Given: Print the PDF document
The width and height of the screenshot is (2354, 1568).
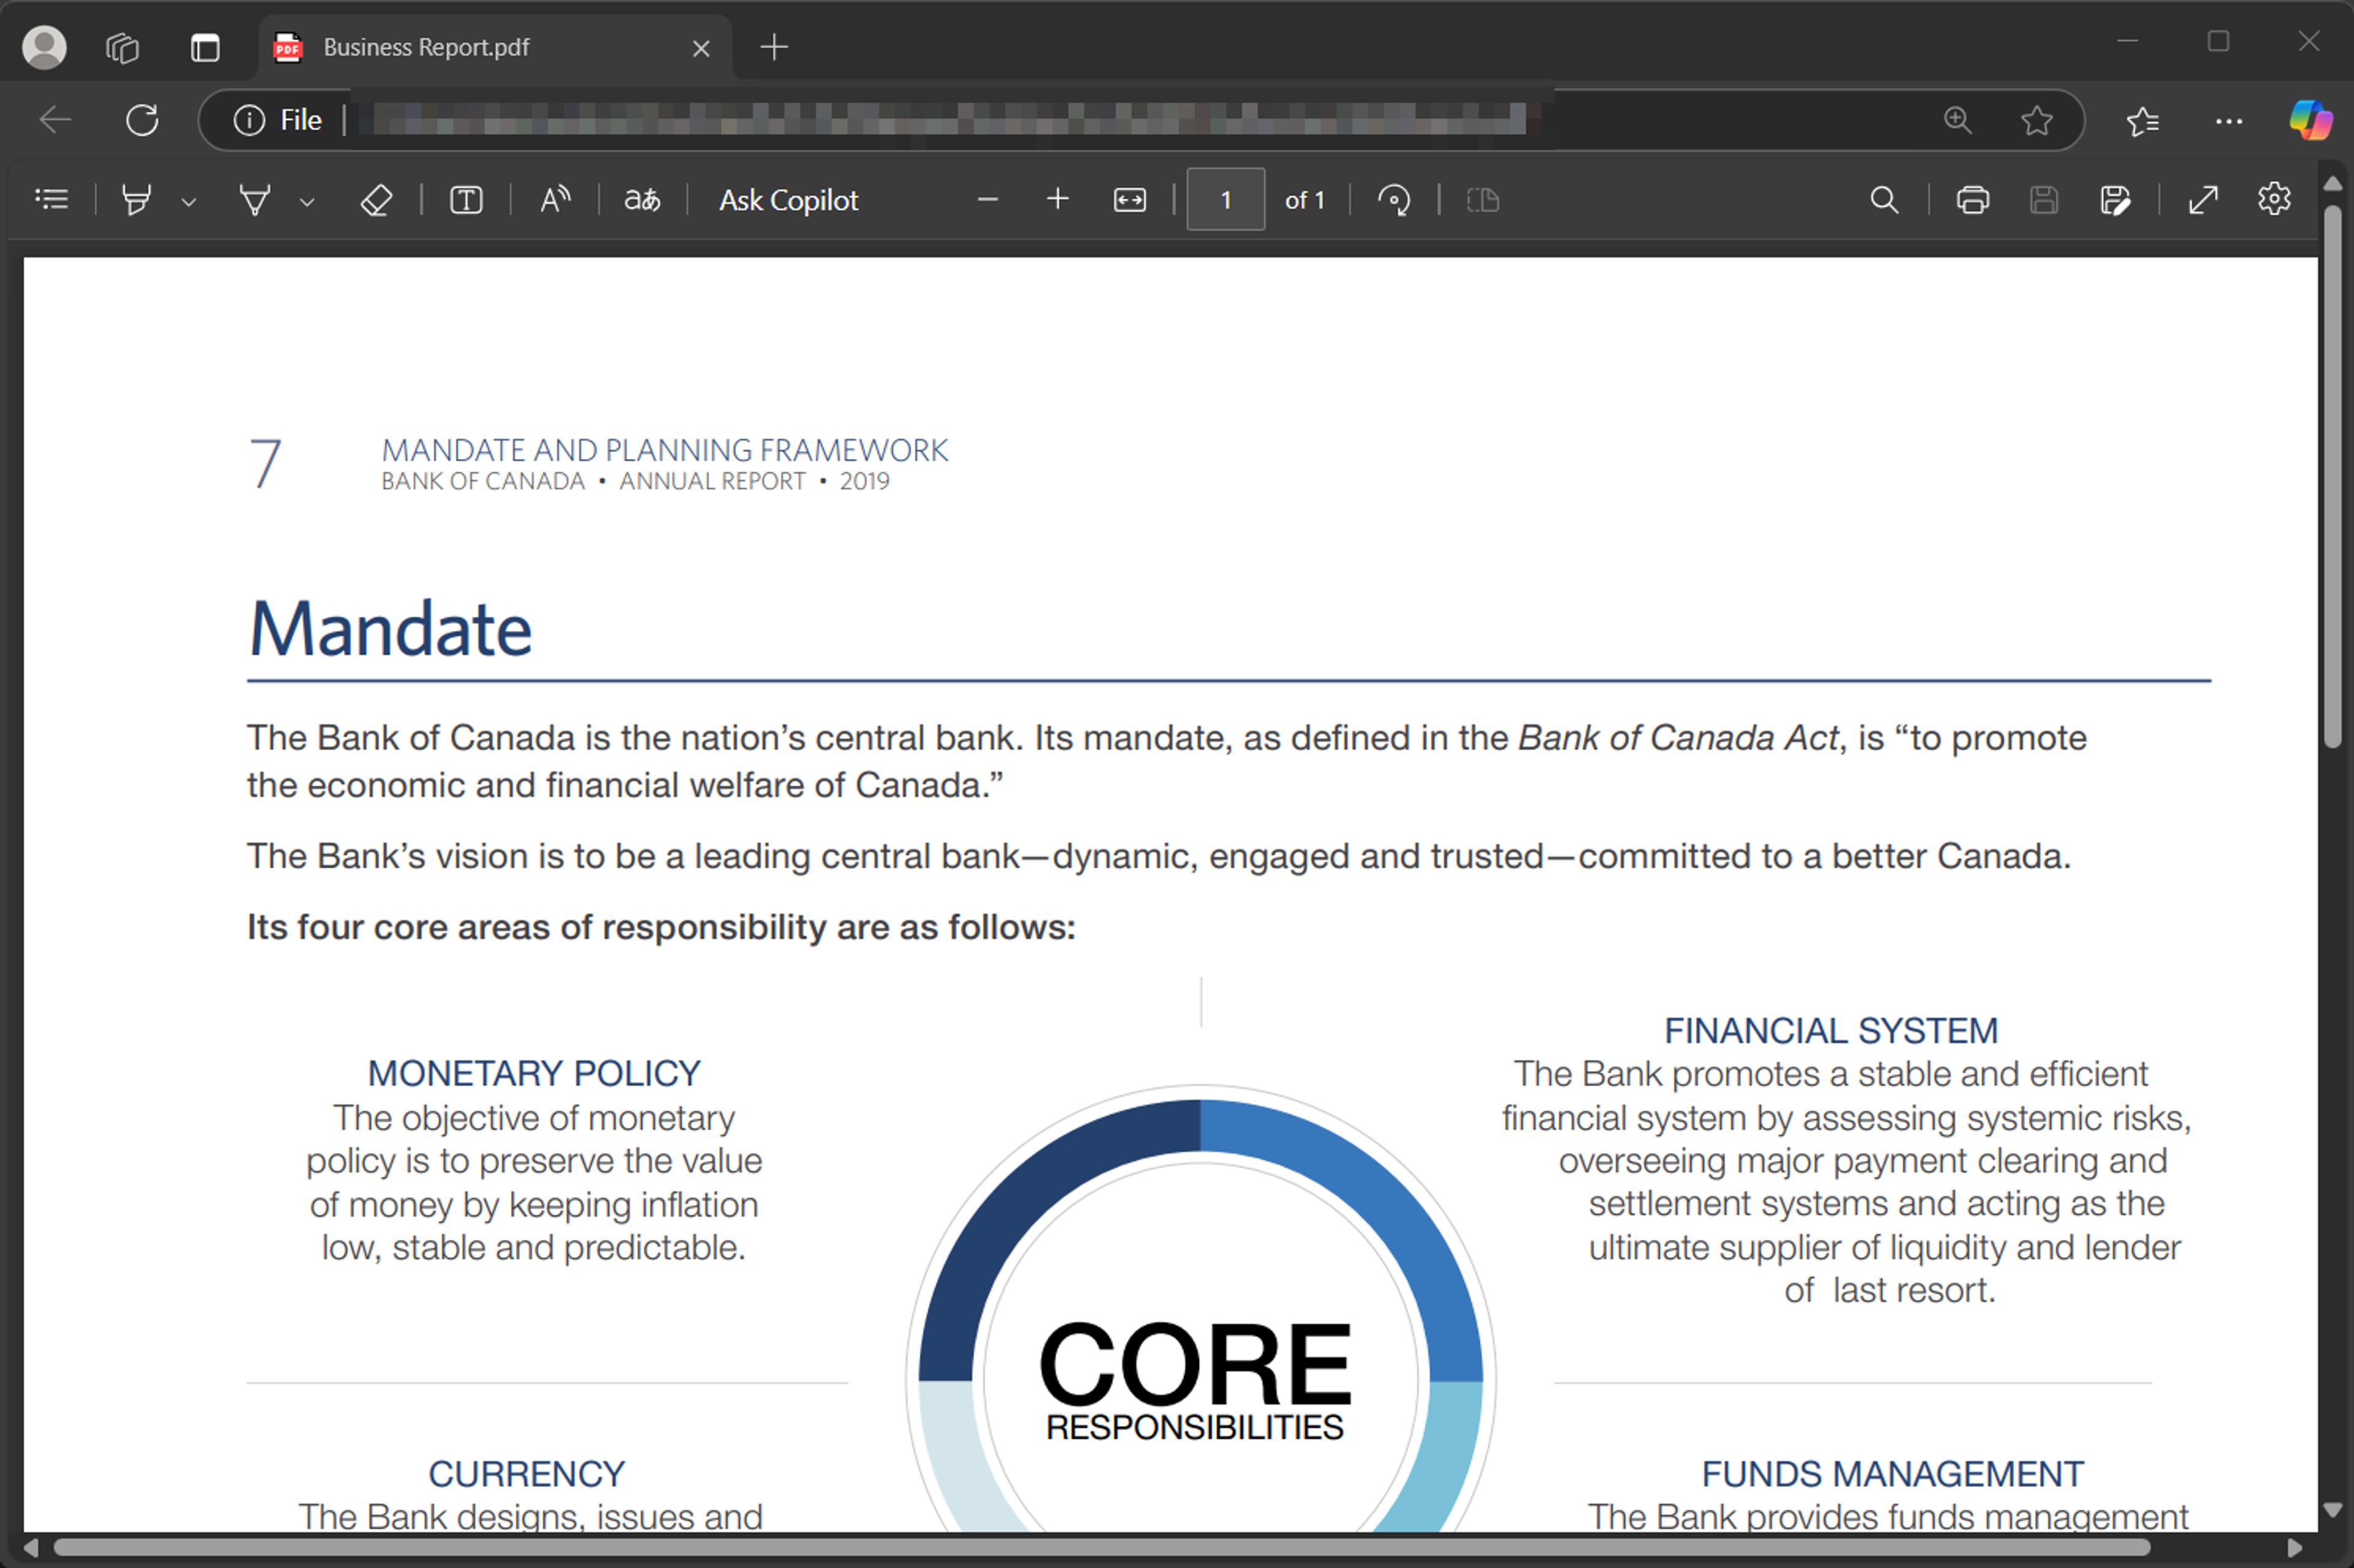Looking at the screenshot, I should tap(1972, 200).
